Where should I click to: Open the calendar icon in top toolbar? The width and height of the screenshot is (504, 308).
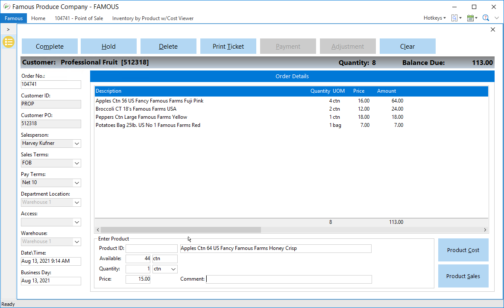[x=472, y=18]
